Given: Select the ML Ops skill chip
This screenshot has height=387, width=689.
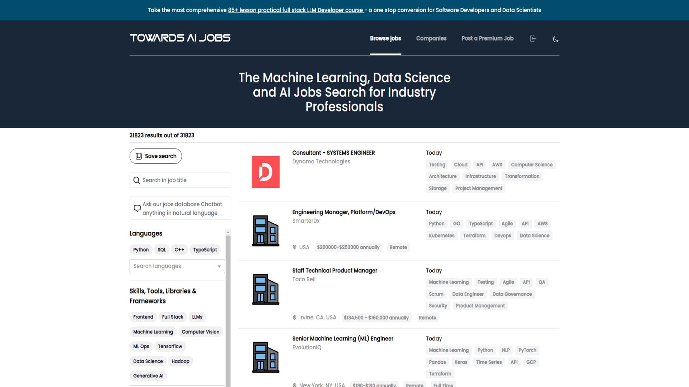Looking at the screenshot, I should click(141, 347).
